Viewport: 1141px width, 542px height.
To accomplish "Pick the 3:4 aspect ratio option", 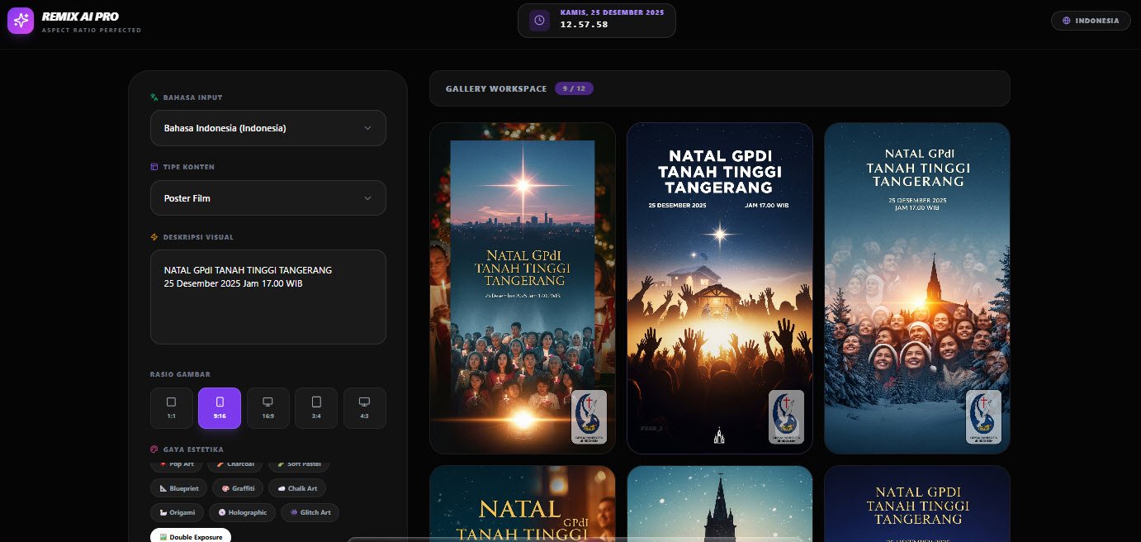I will pyautogui.click(x=316, y=408).
